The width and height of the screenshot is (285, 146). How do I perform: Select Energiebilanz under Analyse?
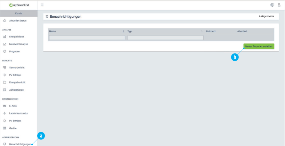pos(16,36)
